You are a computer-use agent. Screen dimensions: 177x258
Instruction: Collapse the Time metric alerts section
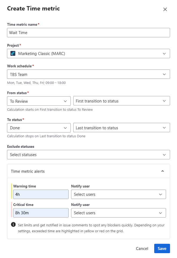click(x=162, y=171)
